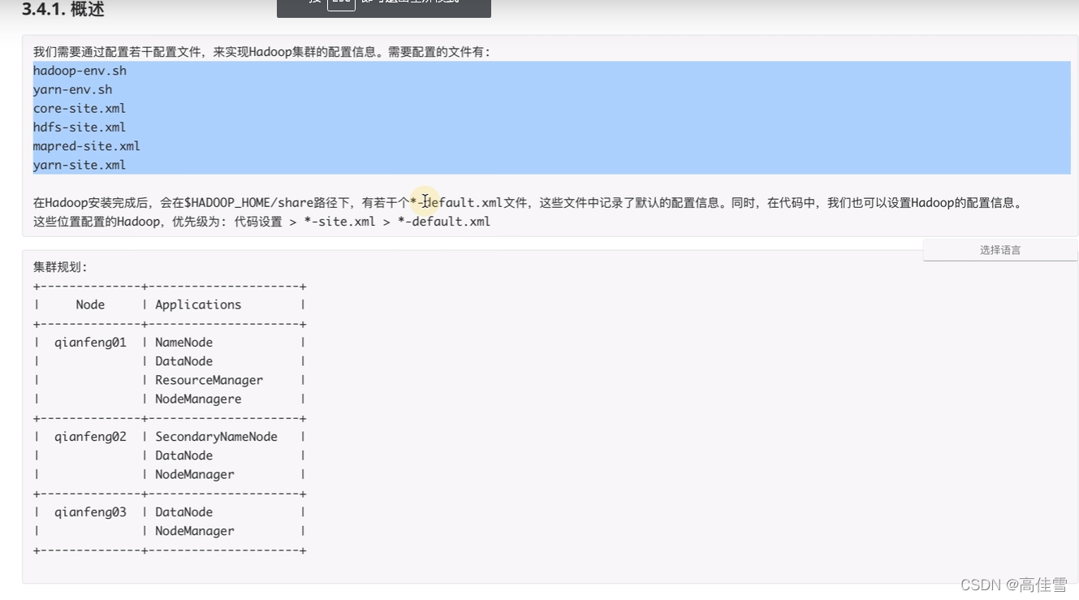Open the 选择语言 language selector
This screenshot has width=1079, height=600.
(1000, 250)
